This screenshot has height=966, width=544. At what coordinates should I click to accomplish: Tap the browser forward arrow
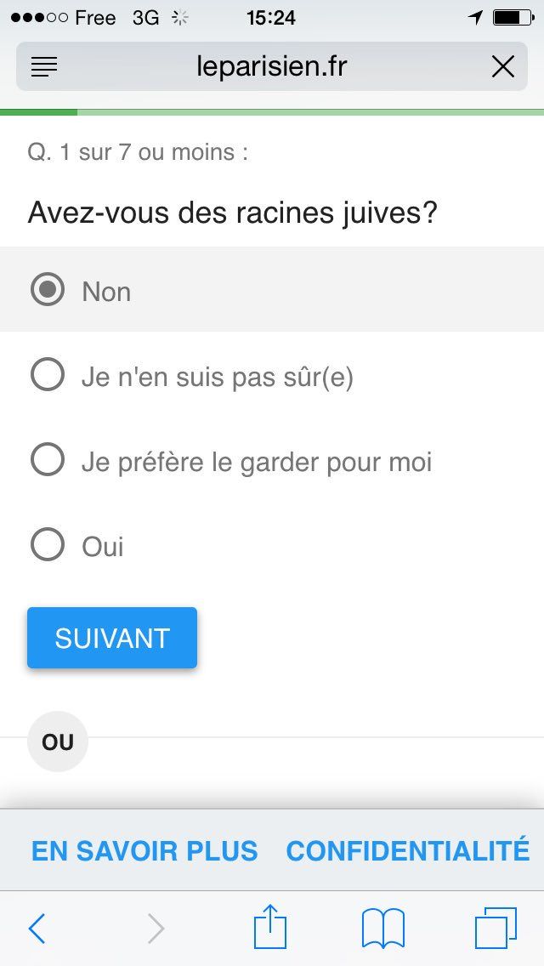pos(156,929)
